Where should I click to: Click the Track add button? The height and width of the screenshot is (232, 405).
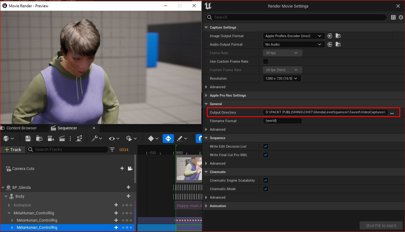pyautogui.click(x=13, y=150)
